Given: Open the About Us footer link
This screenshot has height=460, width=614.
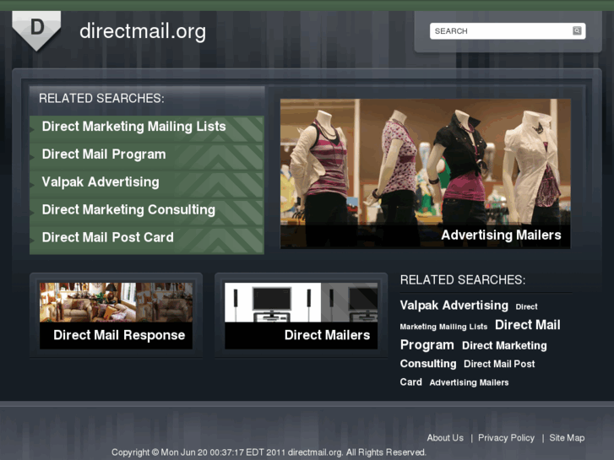Looking at the screenshot, I should pos(445,438).
